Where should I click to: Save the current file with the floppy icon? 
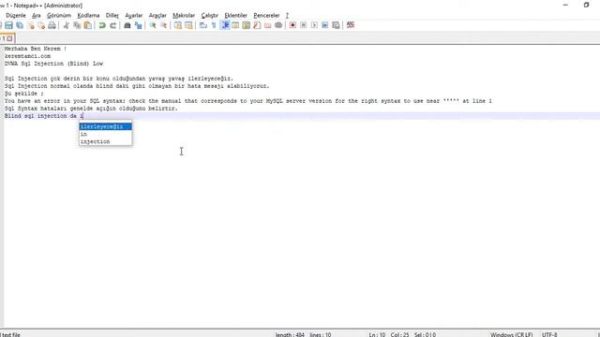coord(8,25)
